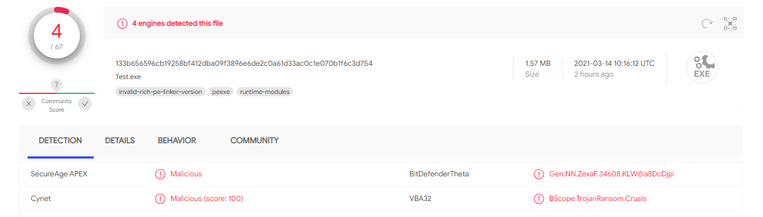Click the community score question mark icon

click(56, 85)
